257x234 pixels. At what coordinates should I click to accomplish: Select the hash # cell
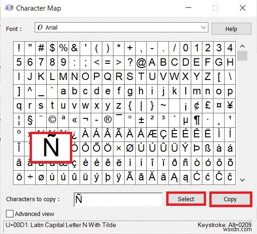[x=41, y=49]
